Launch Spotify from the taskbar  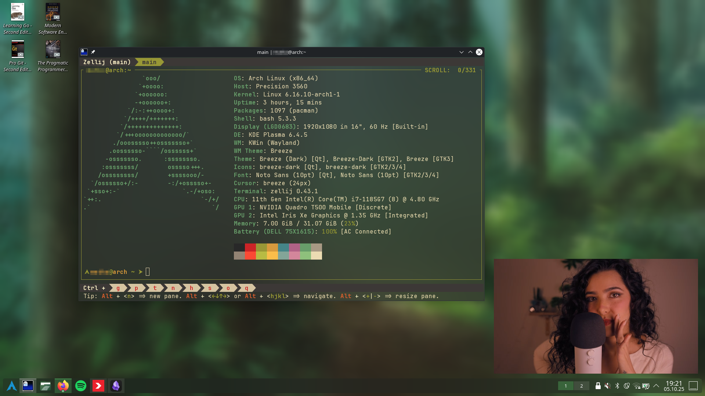81,386
